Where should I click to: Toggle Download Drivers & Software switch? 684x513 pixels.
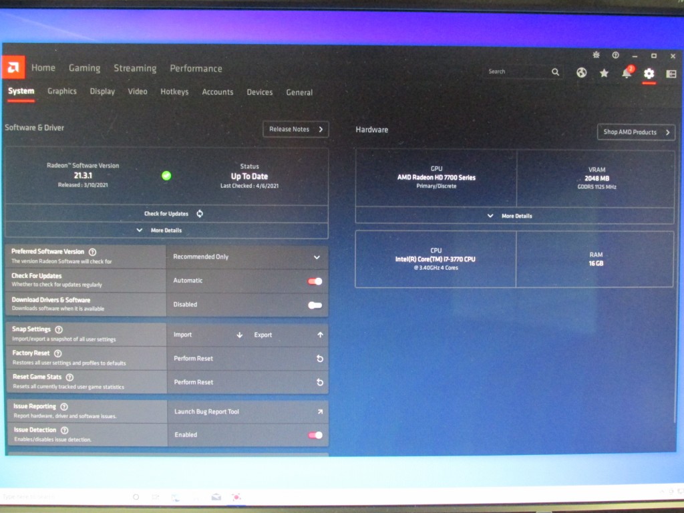315,305
